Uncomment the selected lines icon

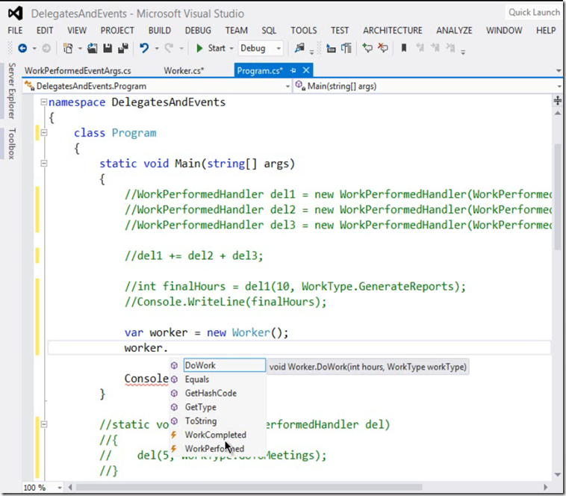click(382, 48)
